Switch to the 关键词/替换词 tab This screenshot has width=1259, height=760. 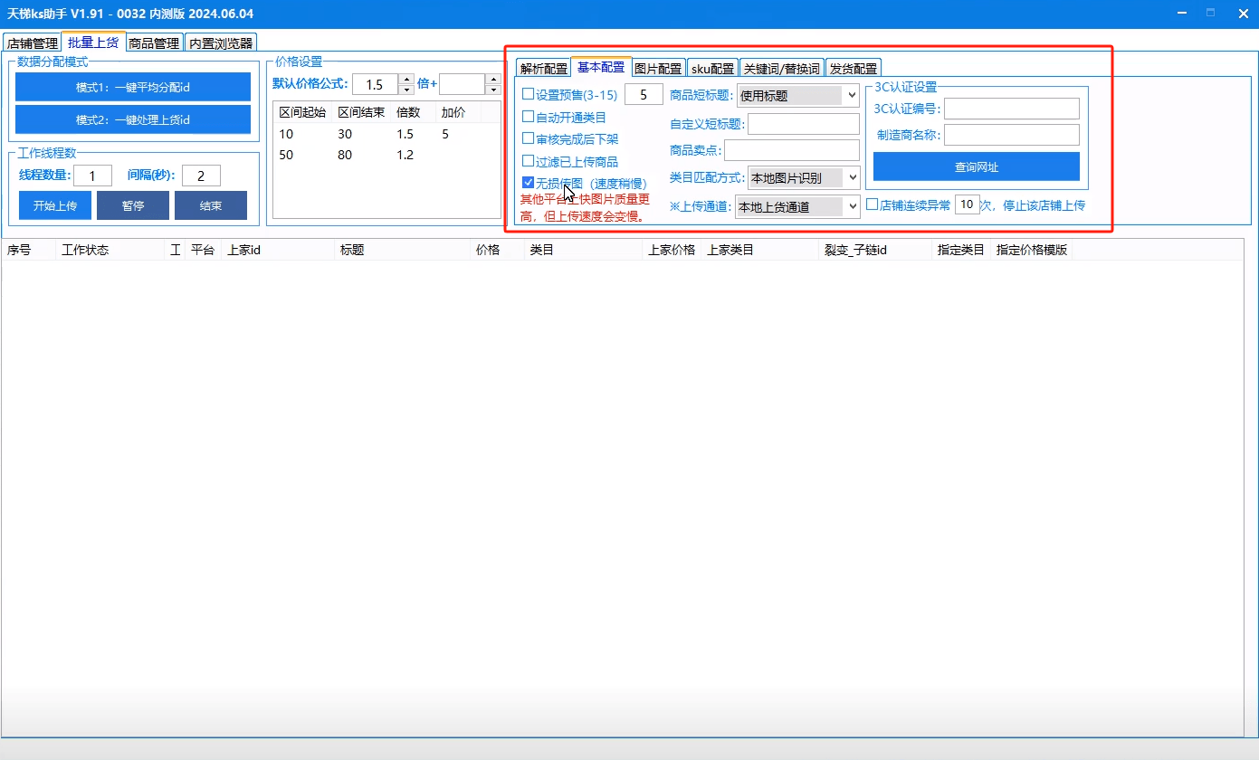click(x=781, y=68)
